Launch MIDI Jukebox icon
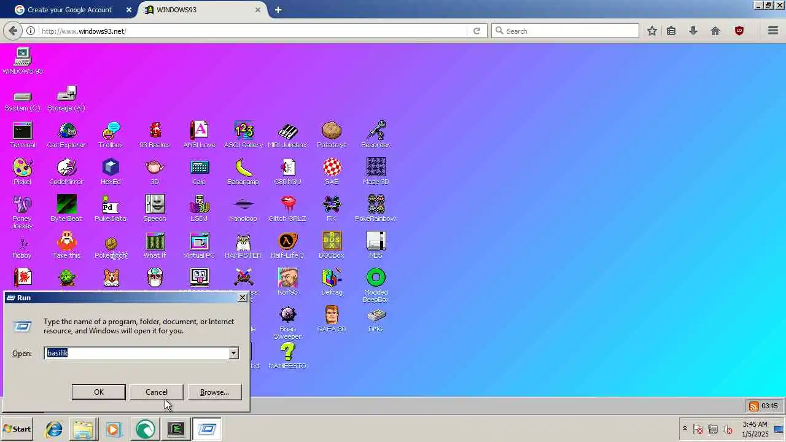 pyautogui.click(x=287, y=135)
